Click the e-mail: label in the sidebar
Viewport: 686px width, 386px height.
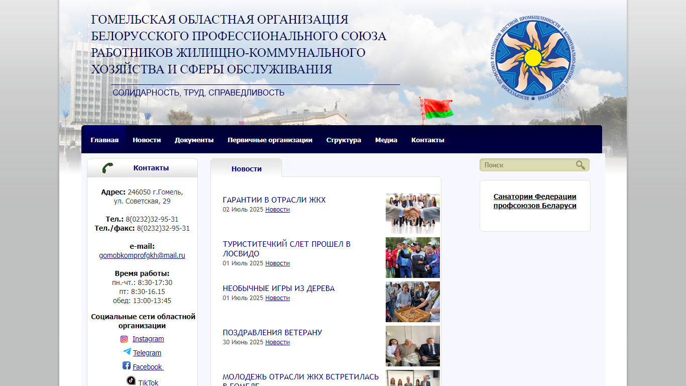[142, 246]
